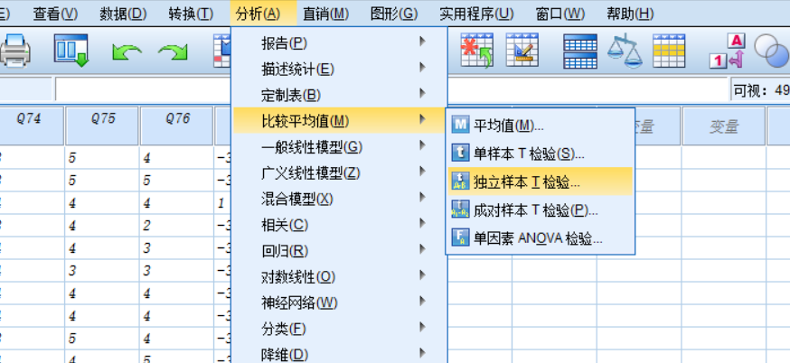
Task: Click the 可视: 49 variable count label
Action: click(x=761, y=90)
